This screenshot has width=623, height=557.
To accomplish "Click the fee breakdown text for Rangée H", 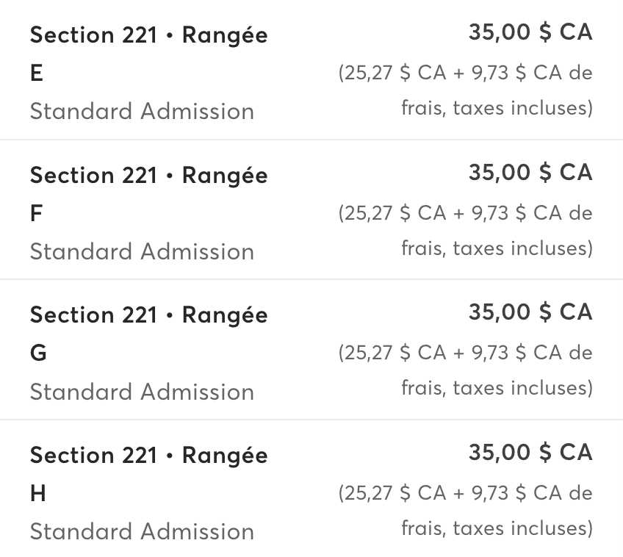I will (465, 511).
